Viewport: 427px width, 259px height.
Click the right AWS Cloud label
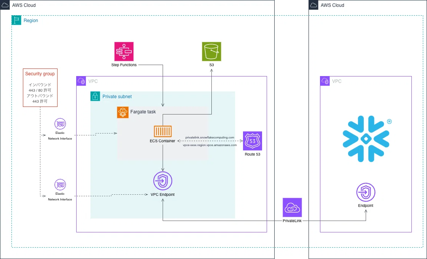pos(333,5)
